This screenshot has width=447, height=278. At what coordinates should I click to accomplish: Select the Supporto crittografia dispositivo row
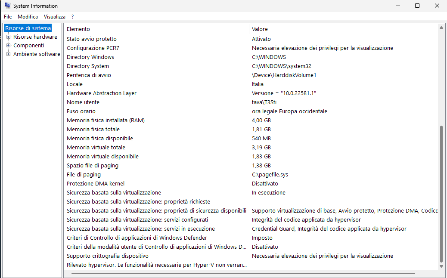[251, 256]
